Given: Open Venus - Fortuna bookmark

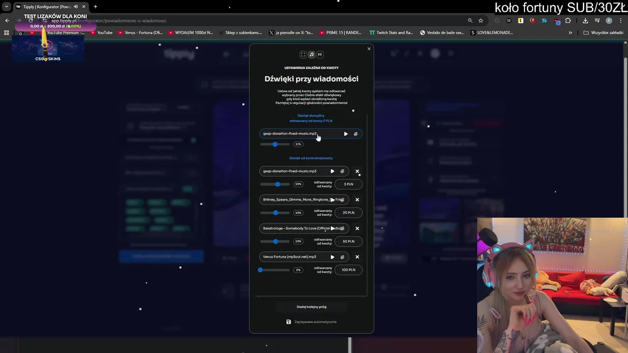Looking at the screenshot, I should pos(140,33).
